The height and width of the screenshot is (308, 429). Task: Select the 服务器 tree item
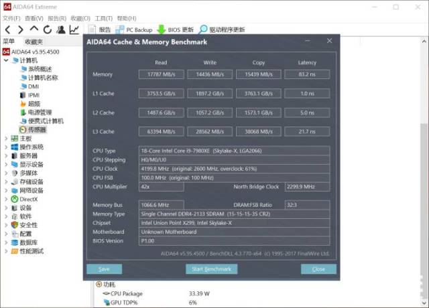pyautogui.click(x=24, y=156)
